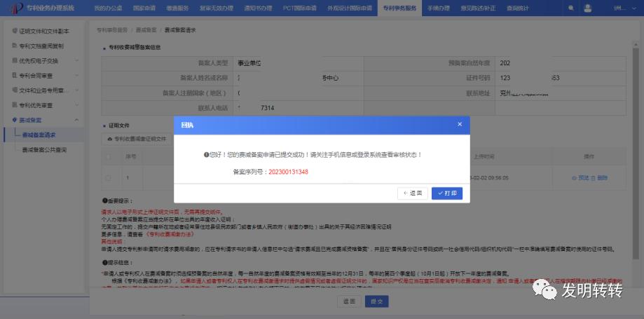Click the info icon beside 提示信息
644x319 pixels.
click(x=104, y=262)
